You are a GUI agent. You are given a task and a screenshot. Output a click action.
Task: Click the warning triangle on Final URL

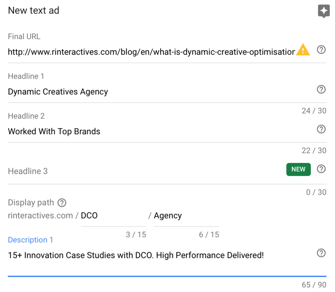tap(303, 49)
